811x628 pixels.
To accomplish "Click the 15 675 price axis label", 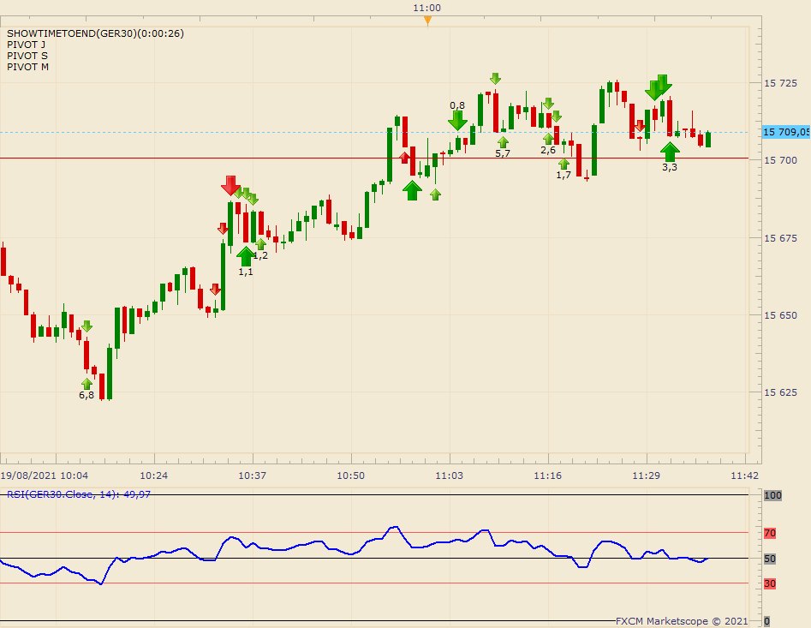I will (780, 238).
